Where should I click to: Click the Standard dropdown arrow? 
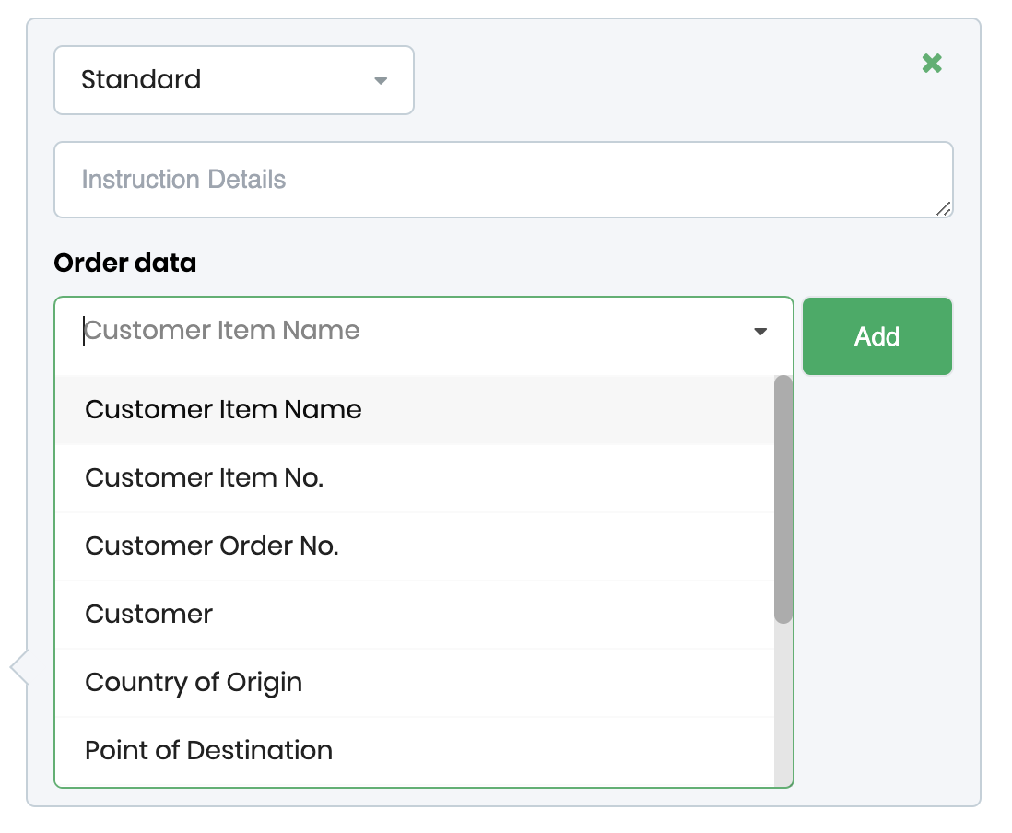tap(381, 81)
